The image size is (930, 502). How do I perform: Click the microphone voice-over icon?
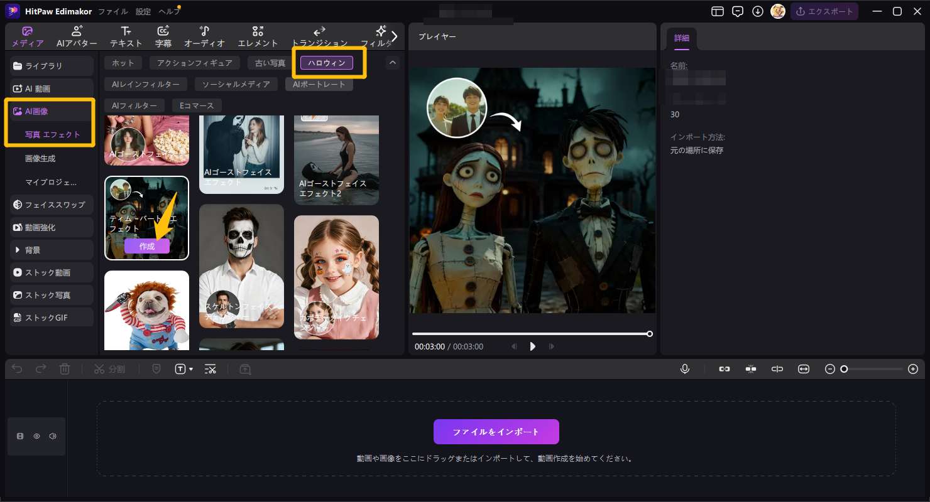coord(685,369)
